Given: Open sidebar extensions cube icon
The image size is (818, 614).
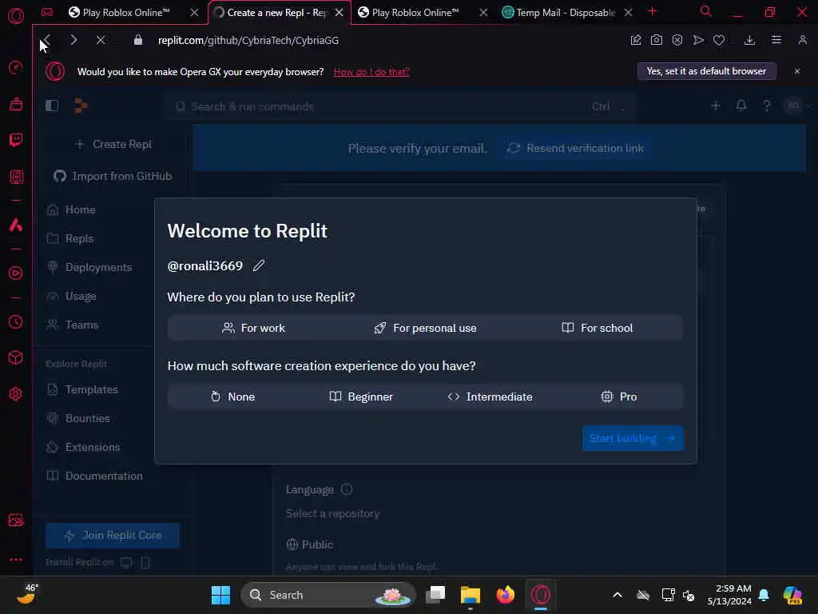Looking at the screenshot, I should click(16, 357).
